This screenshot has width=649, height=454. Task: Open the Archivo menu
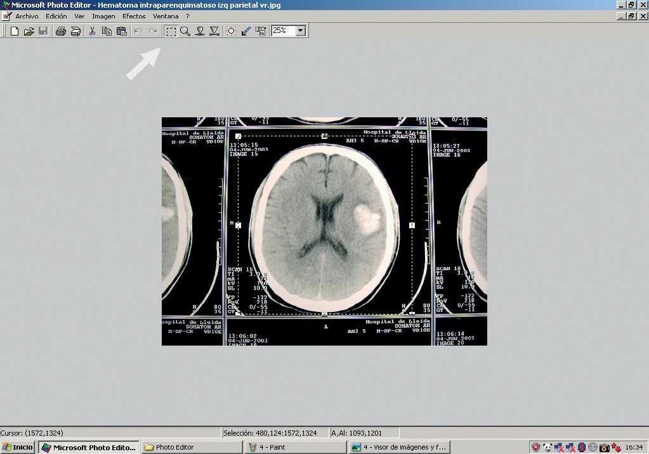tap(27, 16)
